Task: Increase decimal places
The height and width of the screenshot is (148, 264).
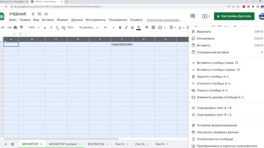Action: (63, 28)
